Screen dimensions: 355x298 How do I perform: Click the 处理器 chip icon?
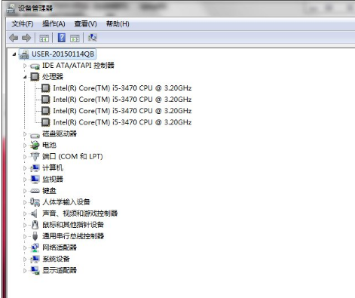35,77
